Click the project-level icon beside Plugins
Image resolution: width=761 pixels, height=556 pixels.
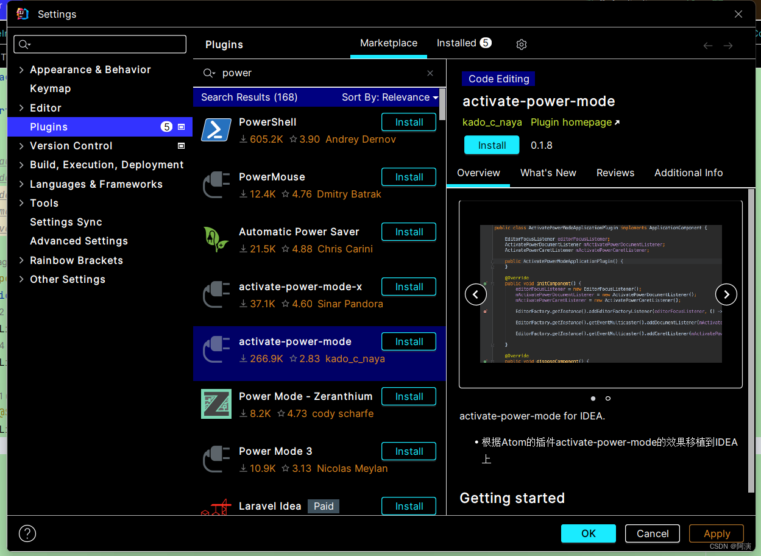click(x=181, y=127)
